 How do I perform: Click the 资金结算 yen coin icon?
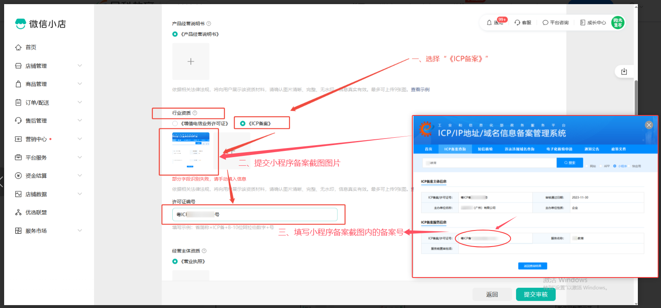tap(18, 176)
